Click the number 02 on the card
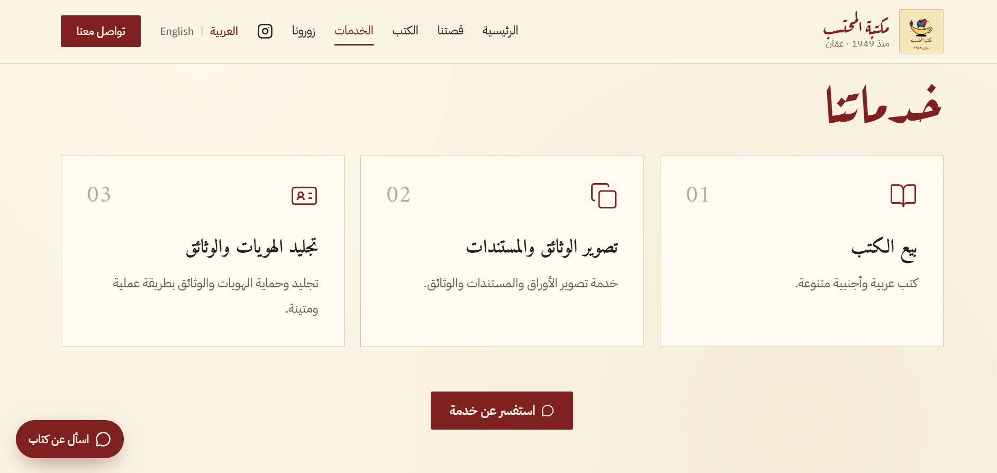 pos(398,195)
